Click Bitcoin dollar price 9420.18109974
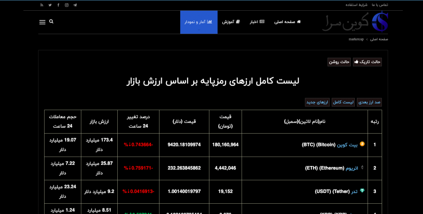Viewport: 423px width, 214px height. click(x=184, y=145)
